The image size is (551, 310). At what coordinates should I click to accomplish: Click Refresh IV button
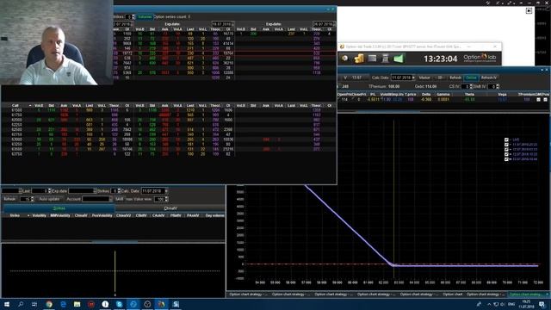[x=489, y=77]
